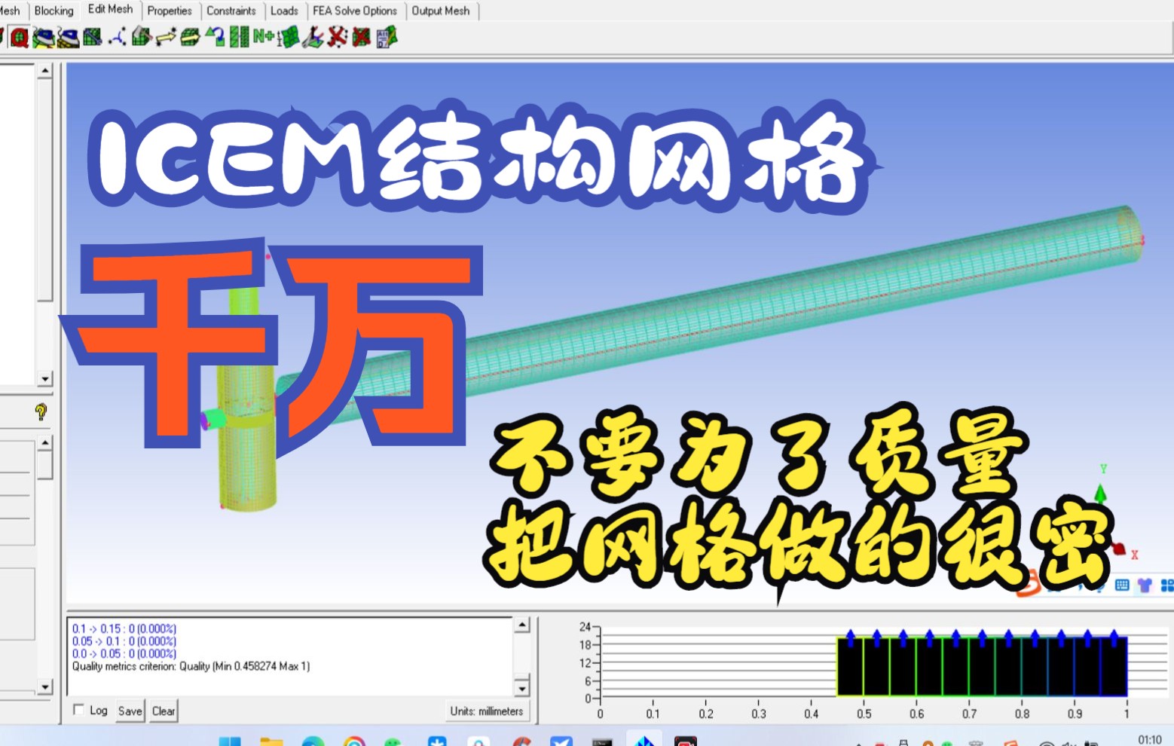Select histogram bar between 0.8 and 0.85
This screenshot has height=746, width=1174.
[1035, 666]
